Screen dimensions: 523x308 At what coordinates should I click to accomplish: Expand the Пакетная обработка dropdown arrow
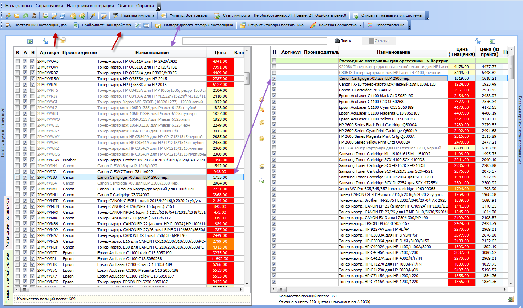click(x=360, y=25)
